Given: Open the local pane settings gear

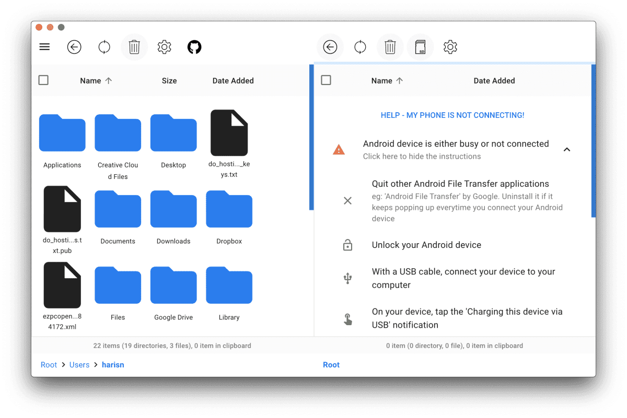Looking at the screenshot, I should point(164,46).
